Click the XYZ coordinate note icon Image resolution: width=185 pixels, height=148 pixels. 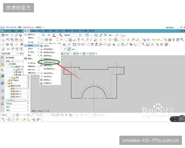135,45
